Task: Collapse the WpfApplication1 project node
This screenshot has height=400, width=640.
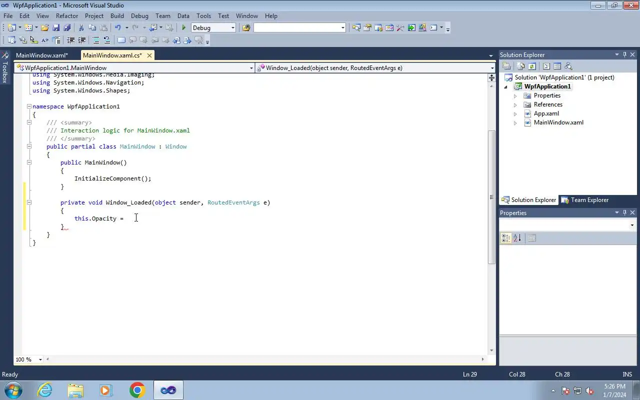Action: coord(506,87)
